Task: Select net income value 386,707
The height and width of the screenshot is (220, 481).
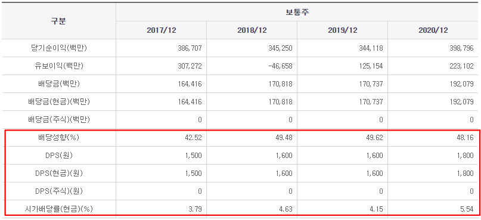Action: [190, 48]
